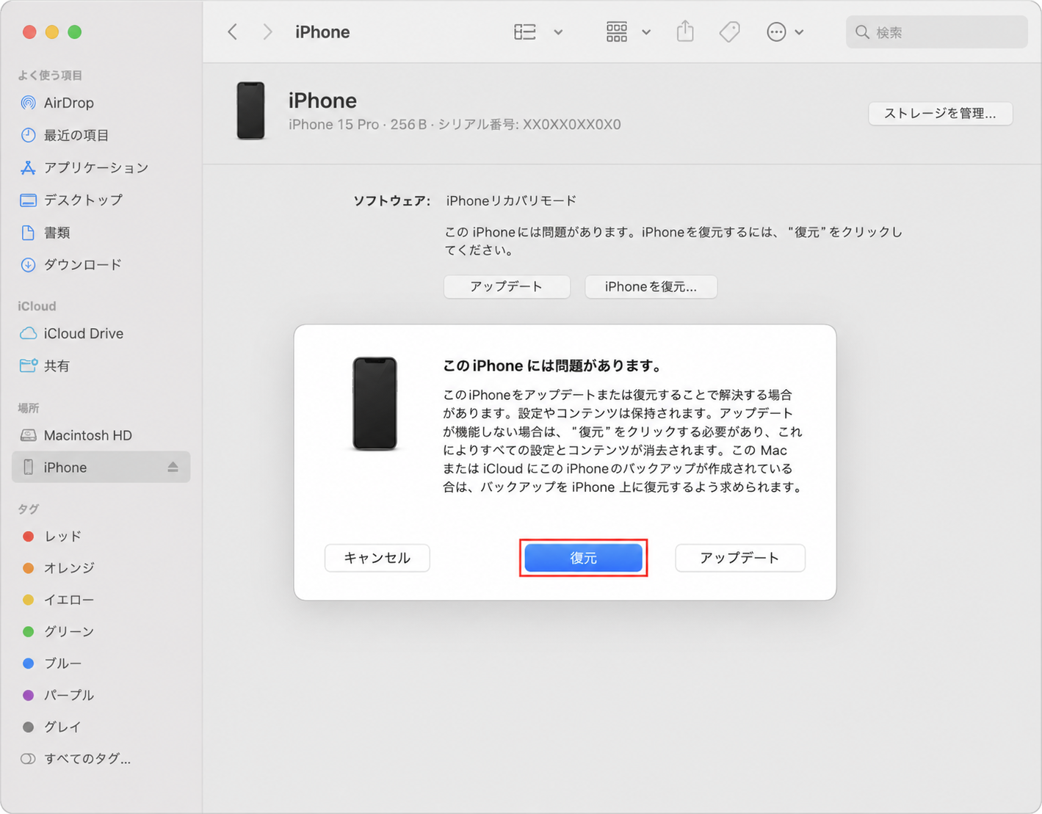Click キャンセル in the dialog
Viewport: 1042px width, 814px height.
pos(377,558)
